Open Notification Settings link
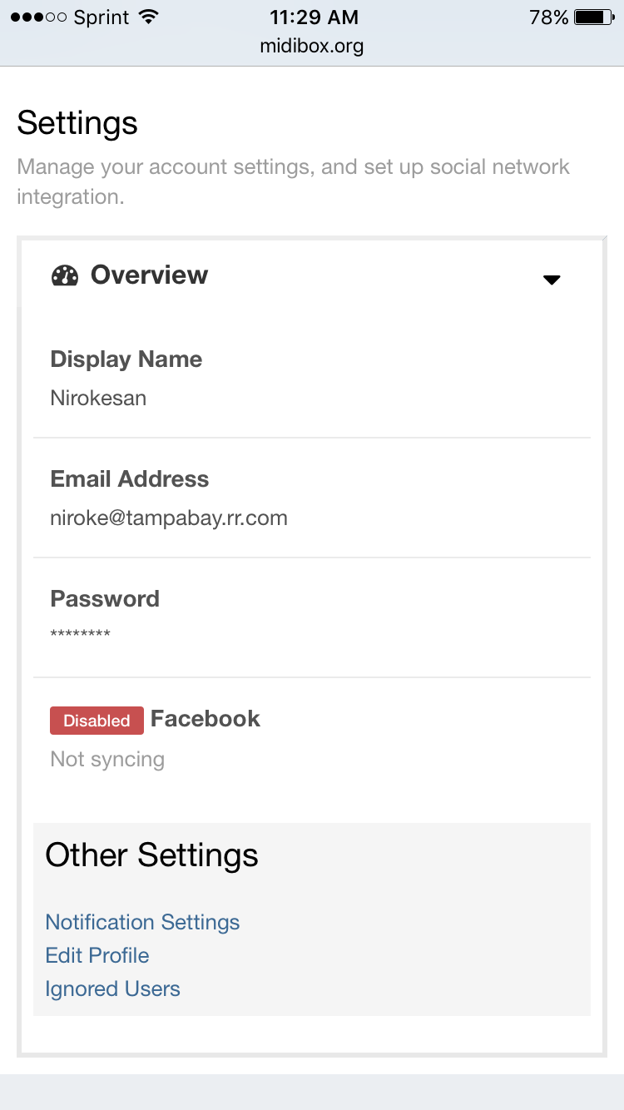The width and height of the screenshot is (624, 1110). (x=142, y=922)
